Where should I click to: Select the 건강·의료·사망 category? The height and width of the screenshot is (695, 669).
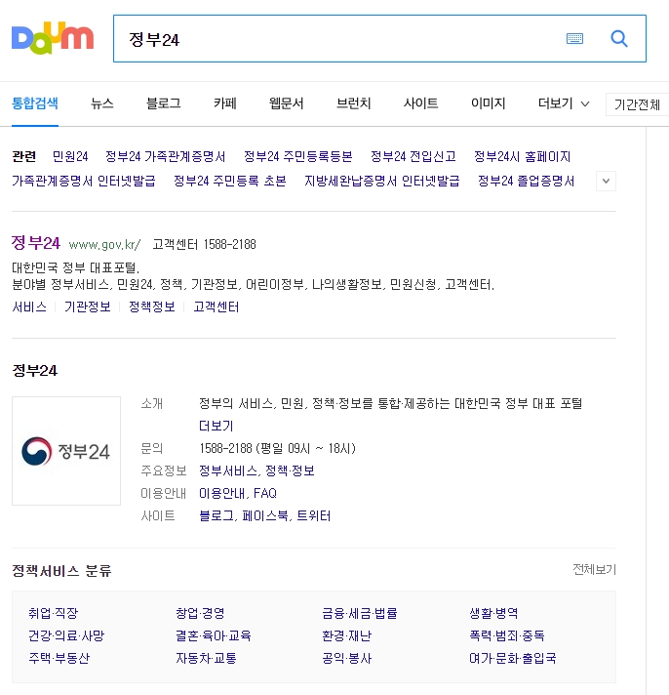[x=66, y=635]
